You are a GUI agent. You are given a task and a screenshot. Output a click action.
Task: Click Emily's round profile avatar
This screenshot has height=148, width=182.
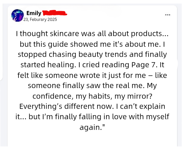18,15
